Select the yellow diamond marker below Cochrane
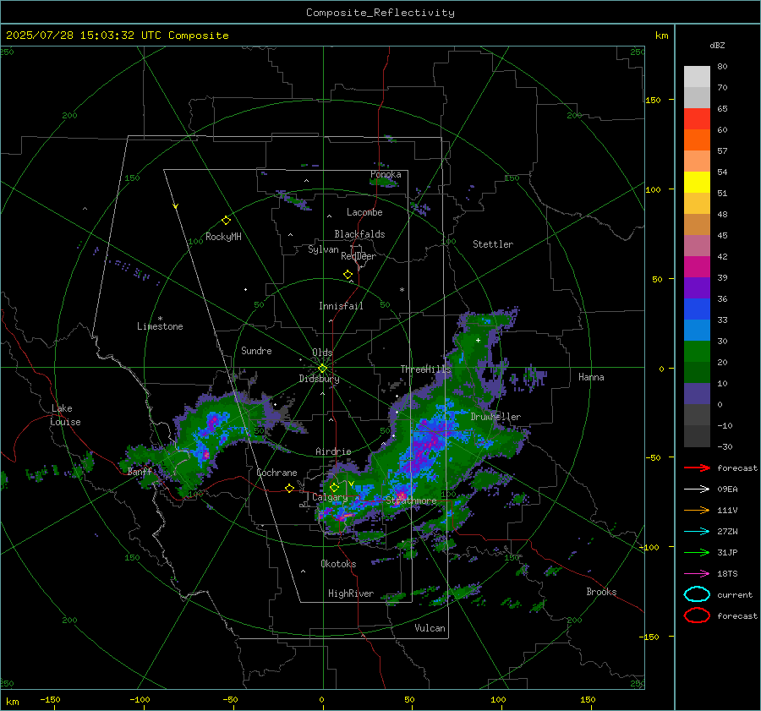Image resolution: width=761 pixels, height=711 pixels. [289, 488]
